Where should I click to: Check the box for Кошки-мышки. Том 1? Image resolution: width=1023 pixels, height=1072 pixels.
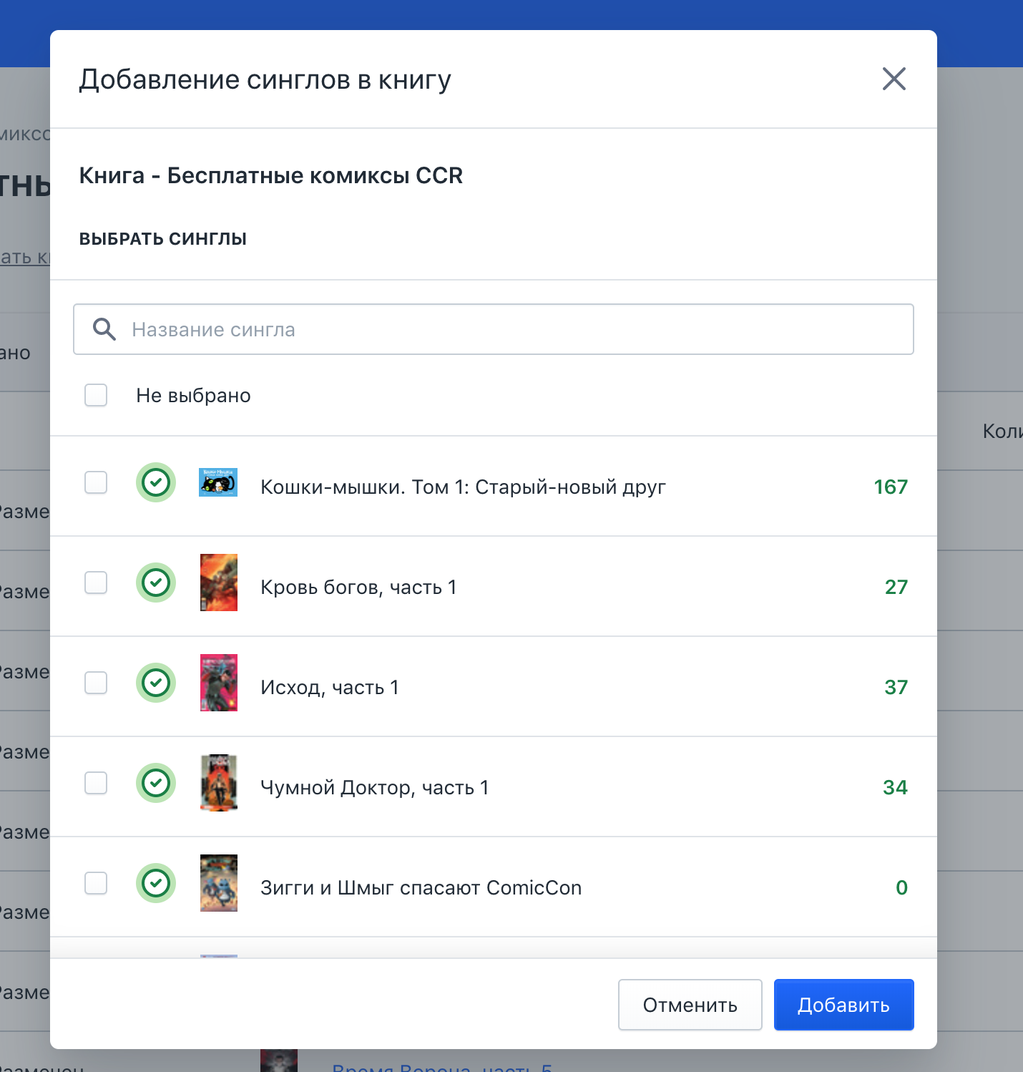click(x=96, y=482)
